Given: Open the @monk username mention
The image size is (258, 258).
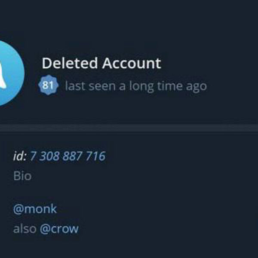Looking at the screenshot, I should point(35,209).
